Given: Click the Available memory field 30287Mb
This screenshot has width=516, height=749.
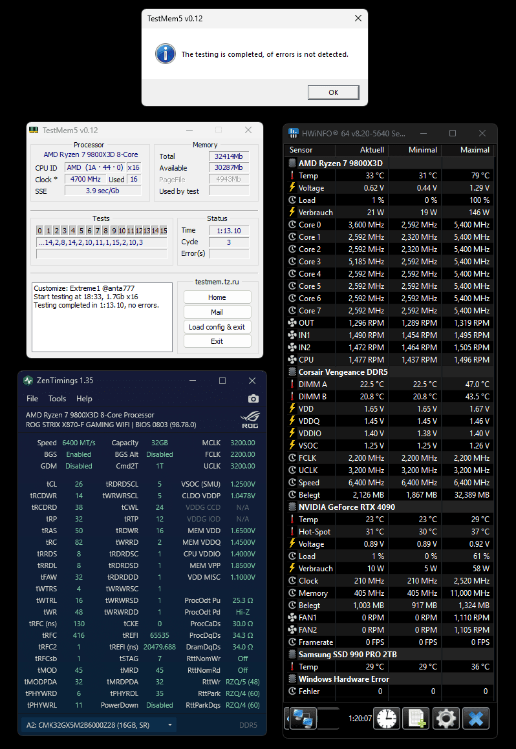Looking at the screenshot, I should point(229,167).
